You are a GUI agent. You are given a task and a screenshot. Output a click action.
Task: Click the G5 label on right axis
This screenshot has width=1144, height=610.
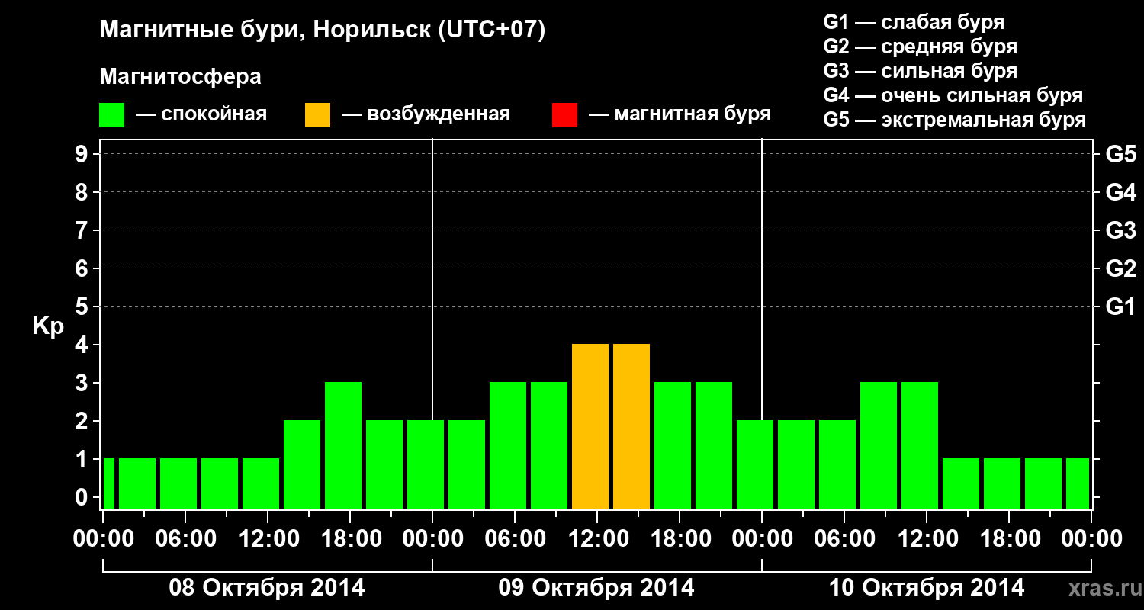[x=1120, y=154]
